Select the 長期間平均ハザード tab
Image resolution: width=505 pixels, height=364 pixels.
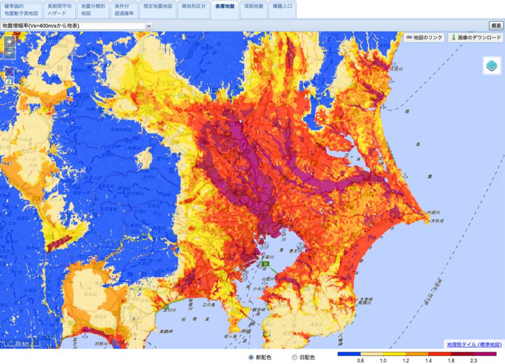[x=59, y=9]
